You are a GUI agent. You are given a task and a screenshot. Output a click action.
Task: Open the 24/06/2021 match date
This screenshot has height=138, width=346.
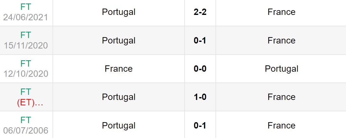[25, 17]
